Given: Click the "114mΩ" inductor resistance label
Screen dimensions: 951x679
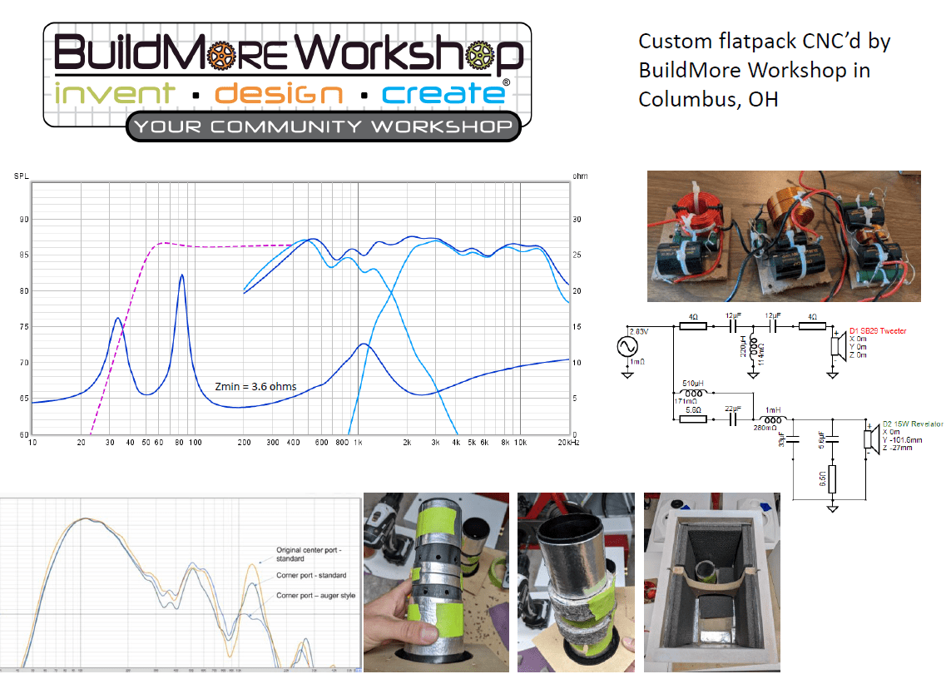Looking at the screenshot, I should point(762,354).
